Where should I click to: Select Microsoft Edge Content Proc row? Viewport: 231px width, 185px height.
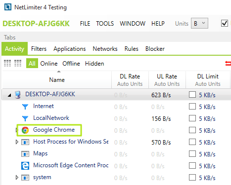click(116, 166)
